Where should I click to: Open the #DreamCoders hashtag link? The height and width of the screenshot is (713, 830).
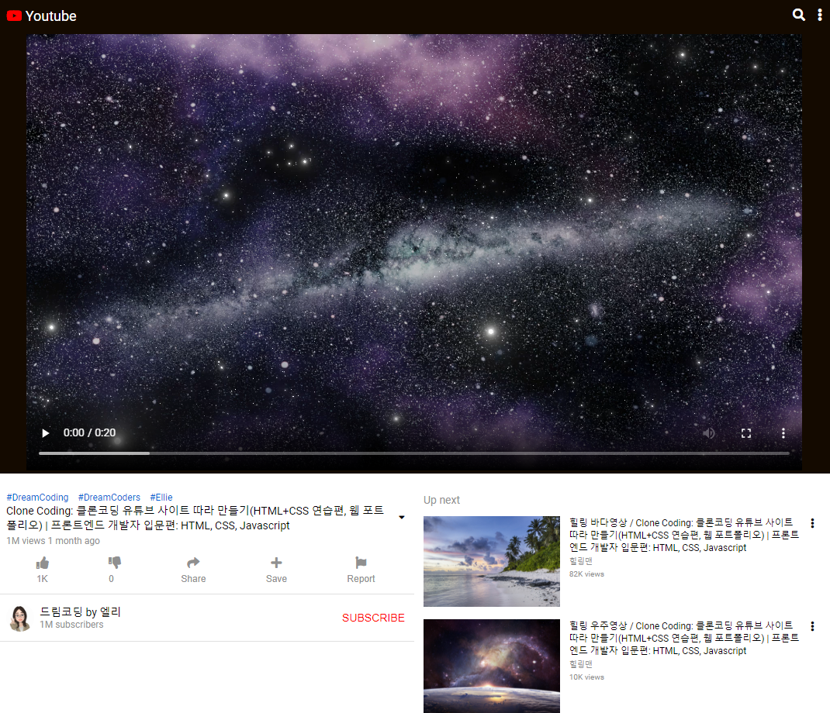pyautogui.click(x=109, y=498)
